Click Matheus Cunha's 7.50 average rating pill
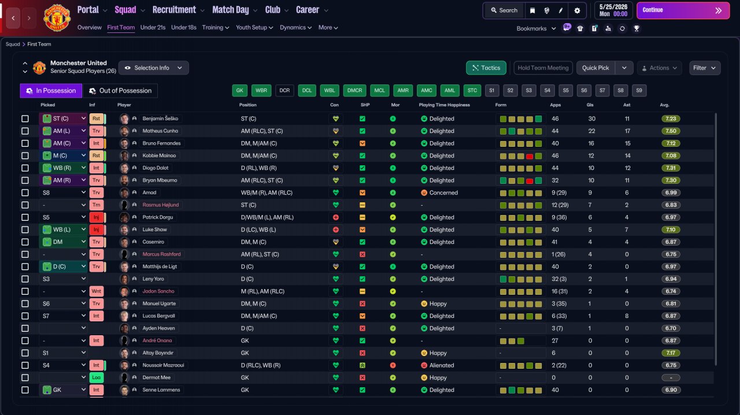The height and width of the screenshot is (415, 740). coord(671,131)
